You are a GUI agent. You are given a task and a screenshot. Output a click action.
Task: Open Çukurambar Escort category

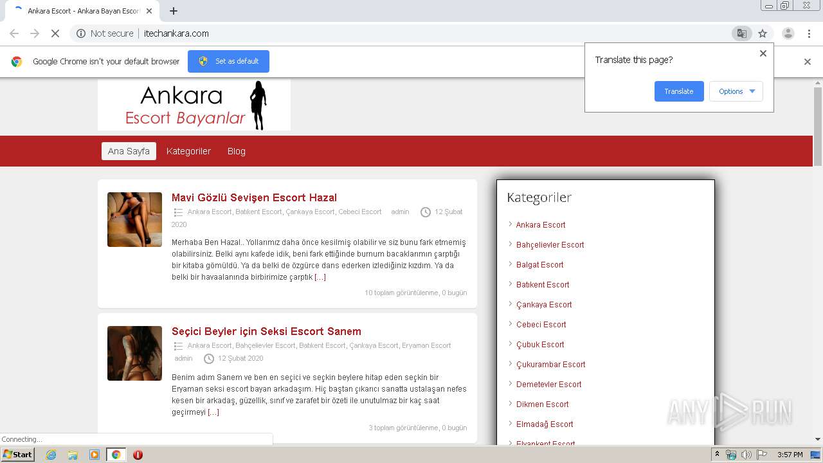pos(550,365)
